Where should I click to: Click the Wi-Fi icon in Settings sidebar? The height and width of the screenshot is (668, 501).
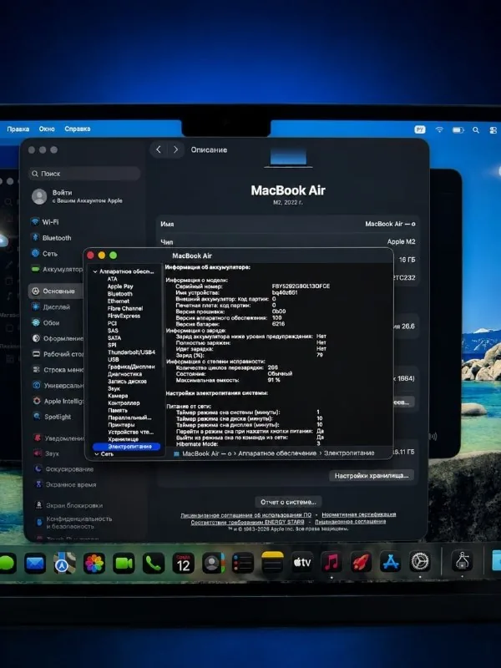click(35, 221)
